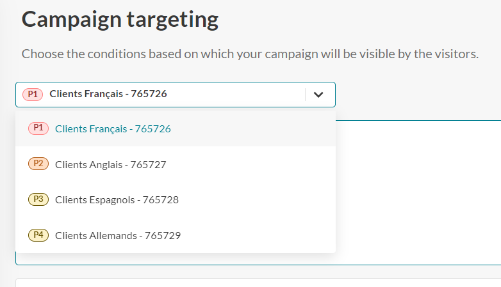The image size is (501, 287).
Task: Click the yellow P3 priority badge
Action: pyautogui.click(x=38, y=199)
